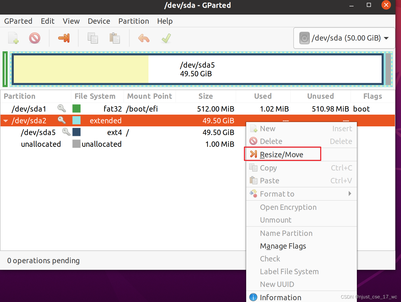Choose Manage Flags from the context menu
Image resolution: width=401 pixels, height=302 pixels.
(x=302, y=246)
